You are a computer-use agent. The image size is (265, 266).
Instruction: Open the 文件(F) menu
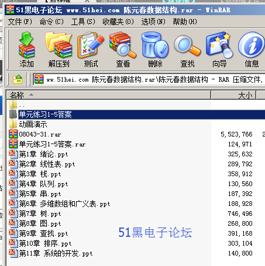(20, 22)
